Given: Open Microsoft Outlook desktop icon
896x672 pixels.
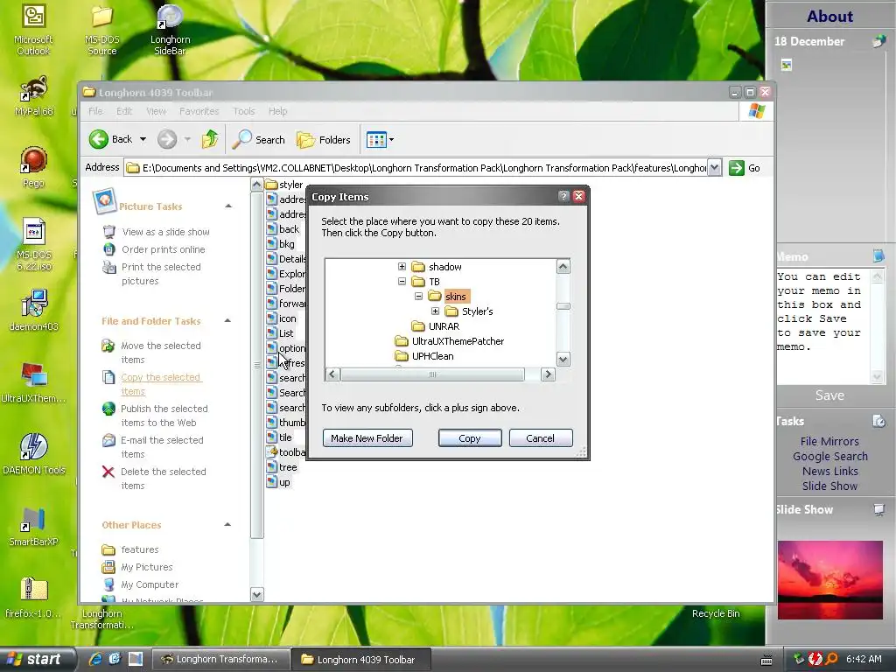Looking at the screenshot, I should [x=34, y=30].
